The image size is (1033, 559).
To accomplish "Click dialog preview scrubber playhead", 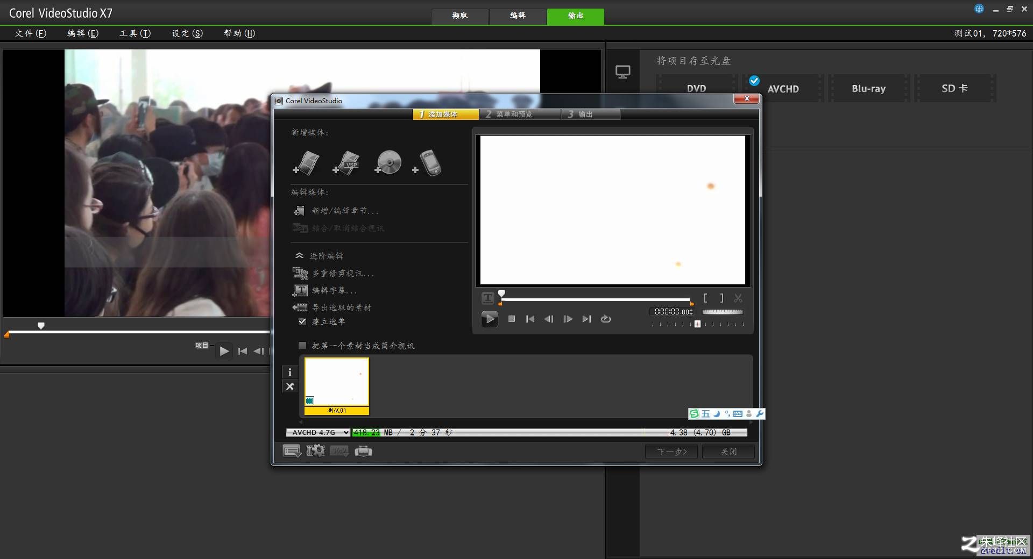I will (501, 295).
